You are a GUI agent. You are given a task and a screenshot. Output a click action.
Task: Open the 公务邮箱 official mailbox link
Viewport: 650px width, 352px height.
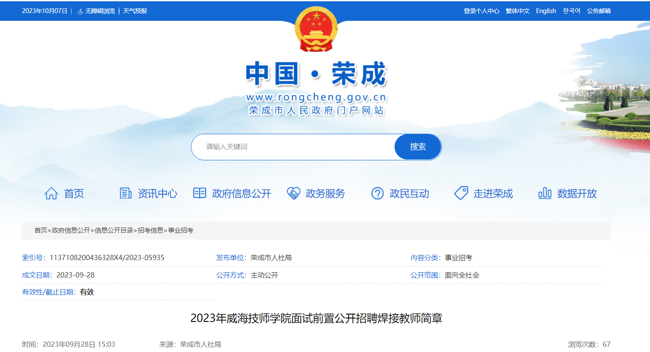tap(599, 11)
